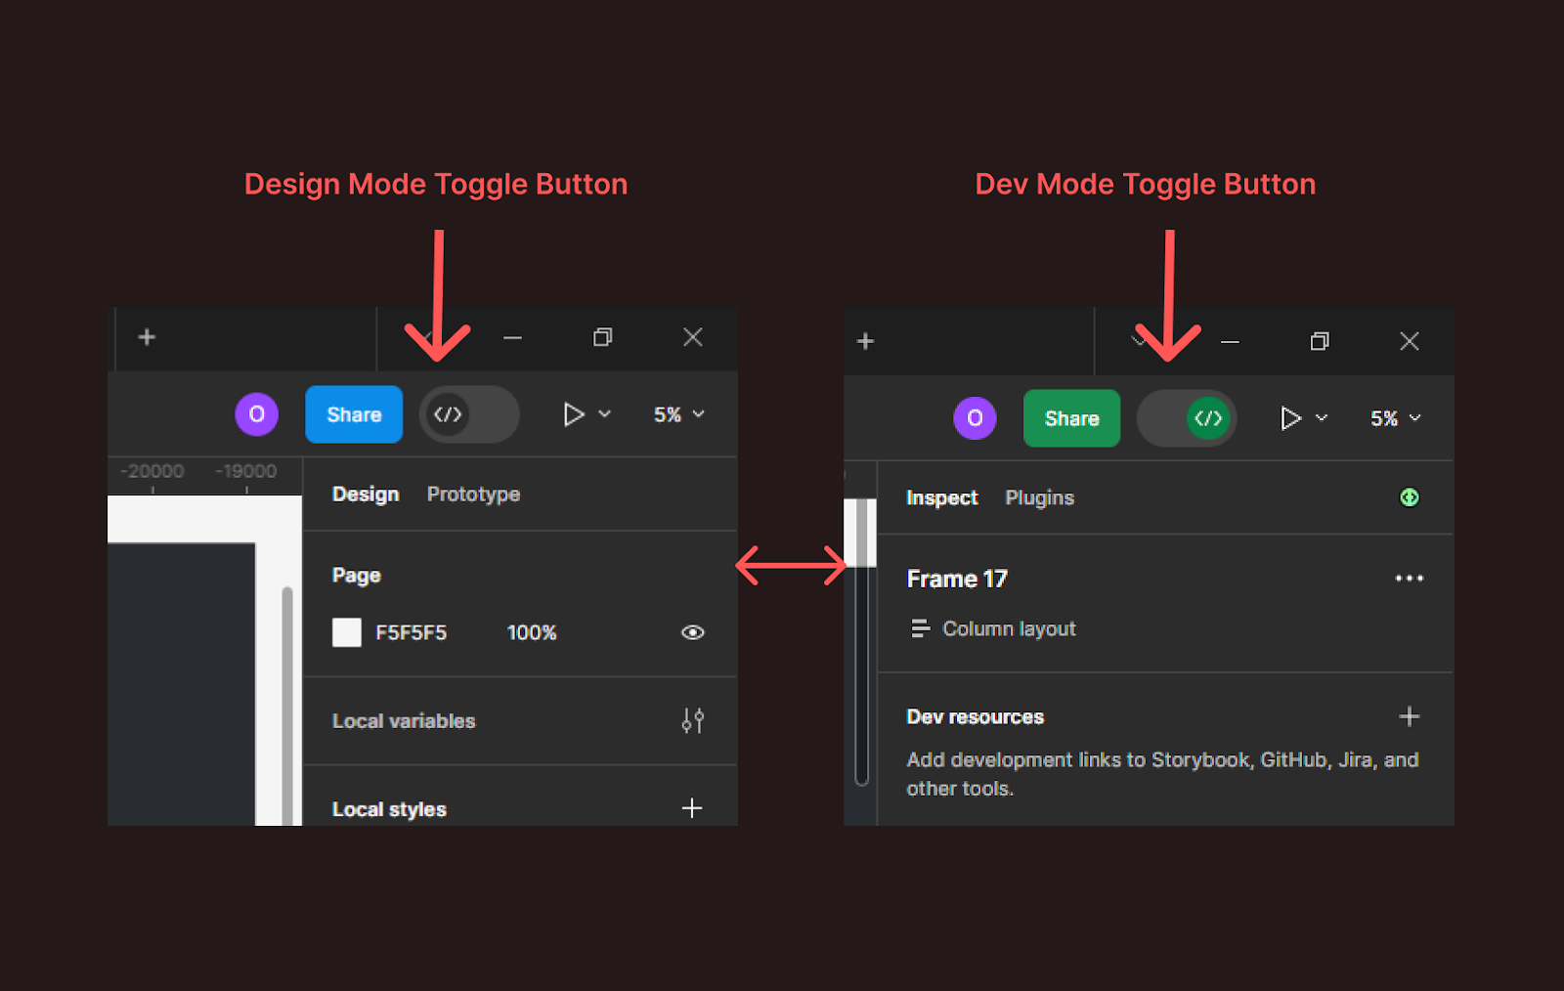Start Present play icon in Design window

(574, 414)
